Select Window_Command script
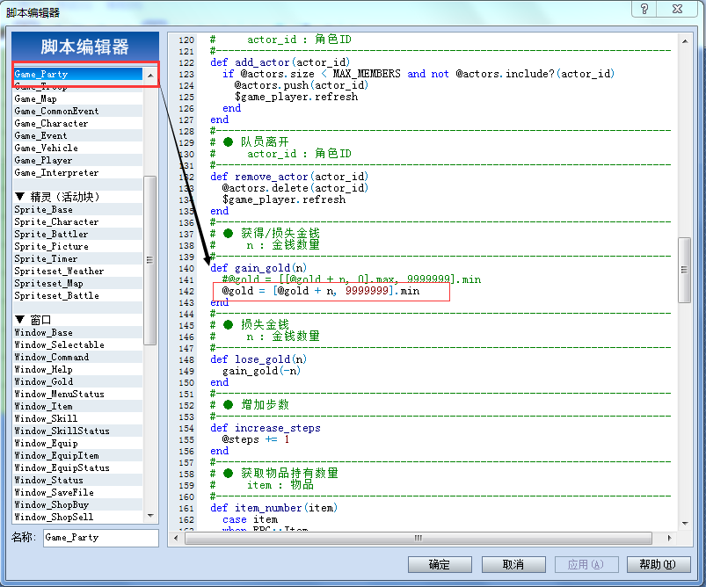Viewport: 706px width, 587px height. [78, 357]
